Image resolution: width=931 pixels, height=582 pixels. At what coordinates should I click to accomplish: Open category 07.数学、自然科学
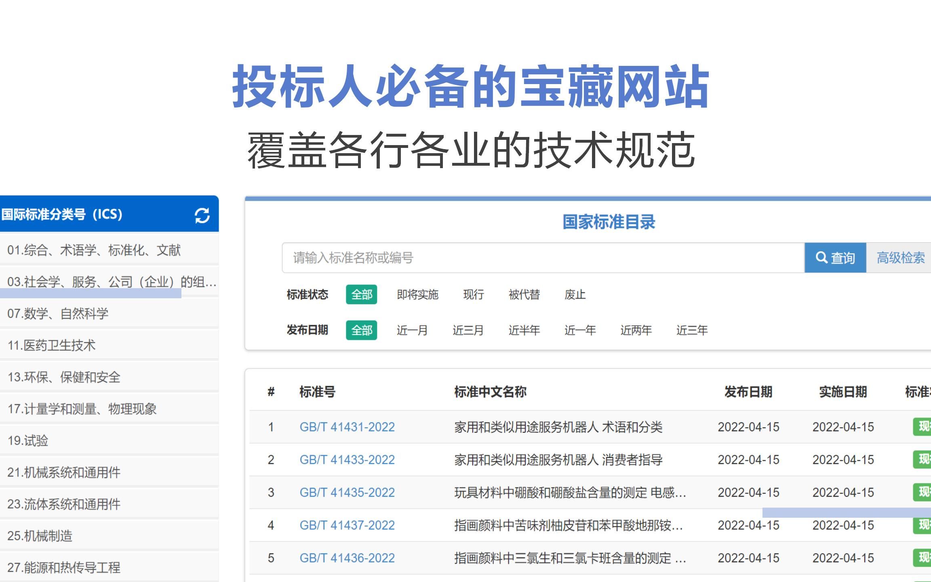pos(109,314)
